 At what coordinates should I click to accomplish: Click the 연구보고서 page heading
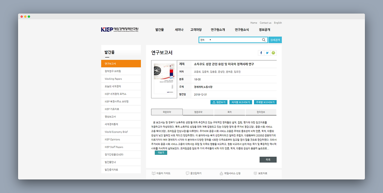coord(162,53)
